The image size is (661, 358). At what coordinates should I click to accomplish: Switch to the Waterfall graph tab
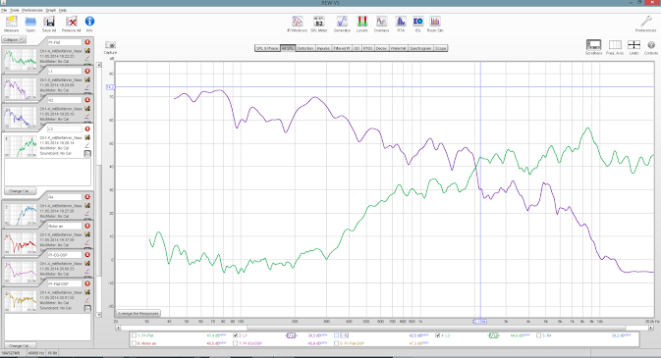398,48
